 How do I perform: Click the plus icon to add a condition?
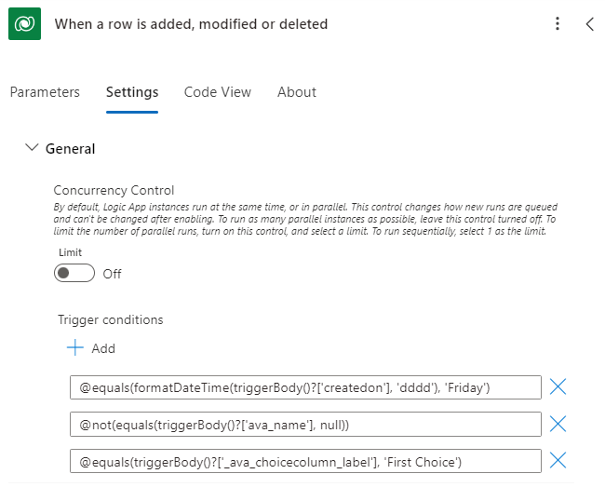[75, 348]
